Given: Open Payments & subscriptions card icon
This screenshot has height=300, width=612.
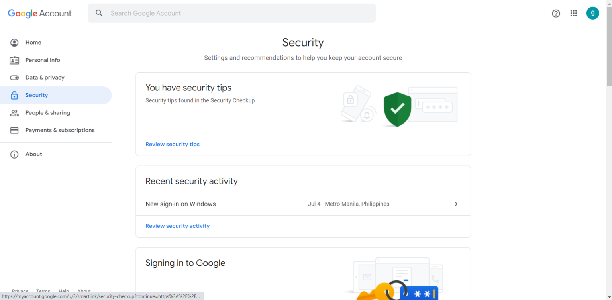Looking at the screenshot, I should click(14, 130).
